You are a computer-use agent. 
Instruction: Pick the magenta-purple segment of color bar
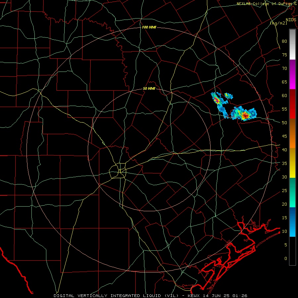[x=292, y=74]
